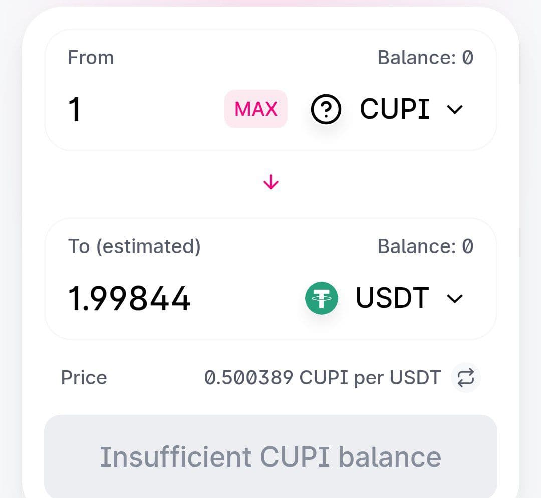Click the green Tether USDT logo

[322, 298]
